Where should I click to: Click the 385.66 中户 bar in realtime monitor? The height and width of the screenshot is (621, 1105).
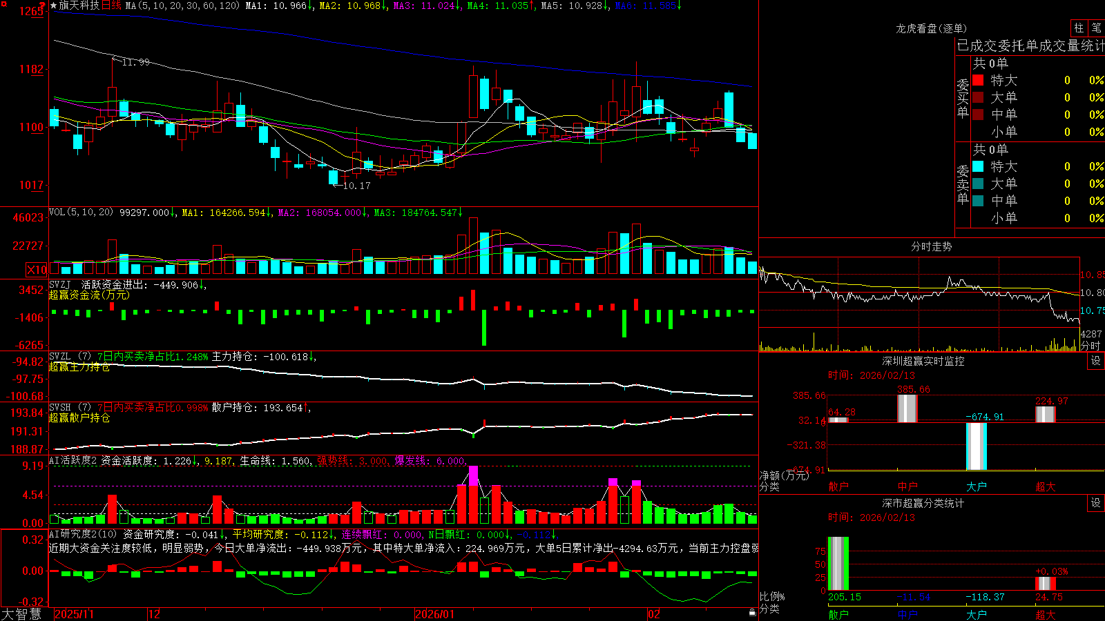click(x=907, y=408)
